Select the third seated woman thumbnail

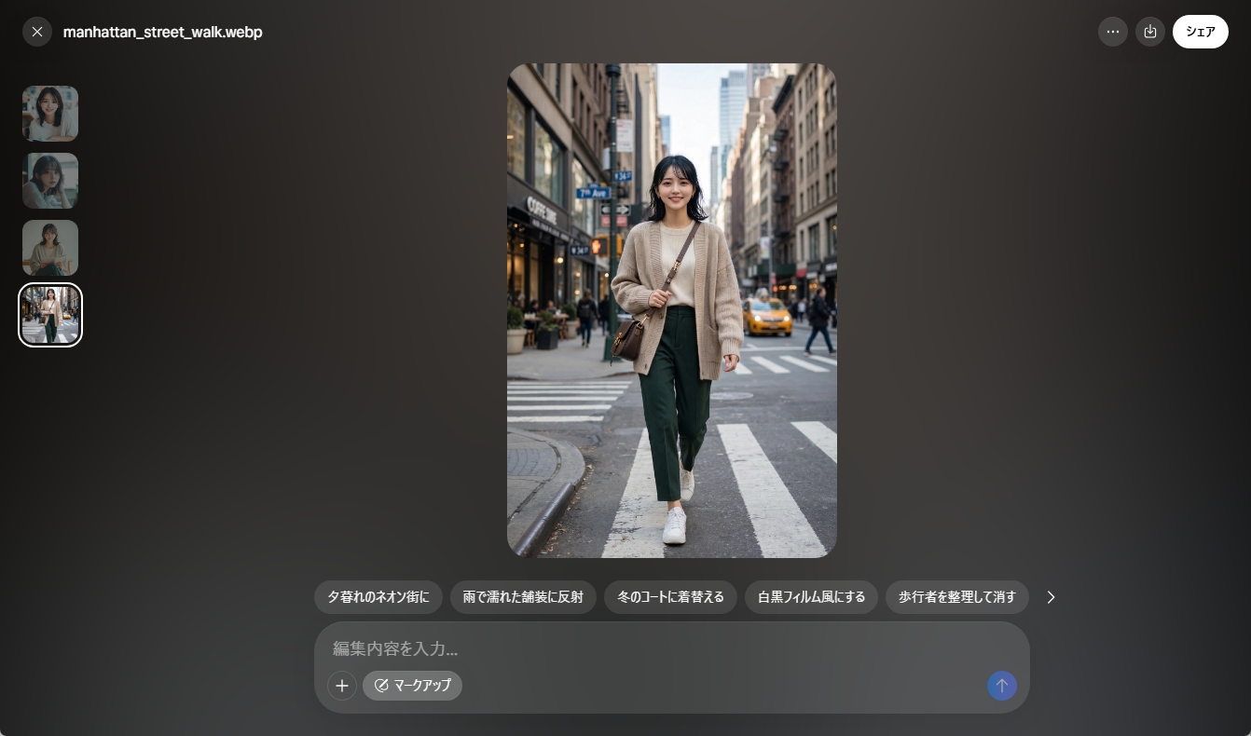click(x=50, y=248)
